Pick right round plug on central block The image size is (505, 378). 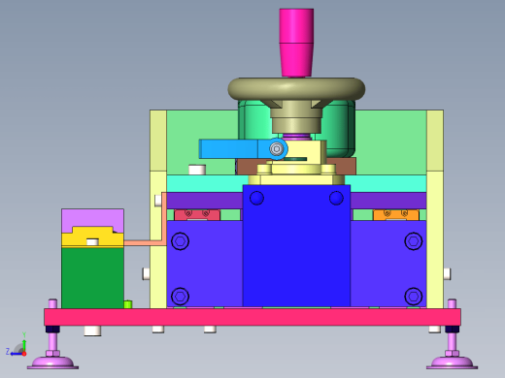pyautogui.click(x=336, y=198)
